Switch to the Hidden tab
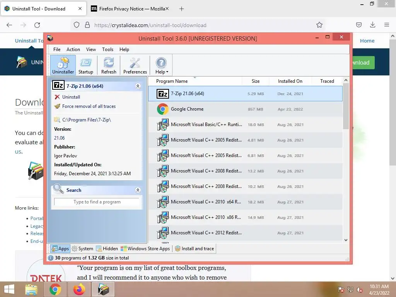Screen dimensions: 396x297 tap(107, 249)
